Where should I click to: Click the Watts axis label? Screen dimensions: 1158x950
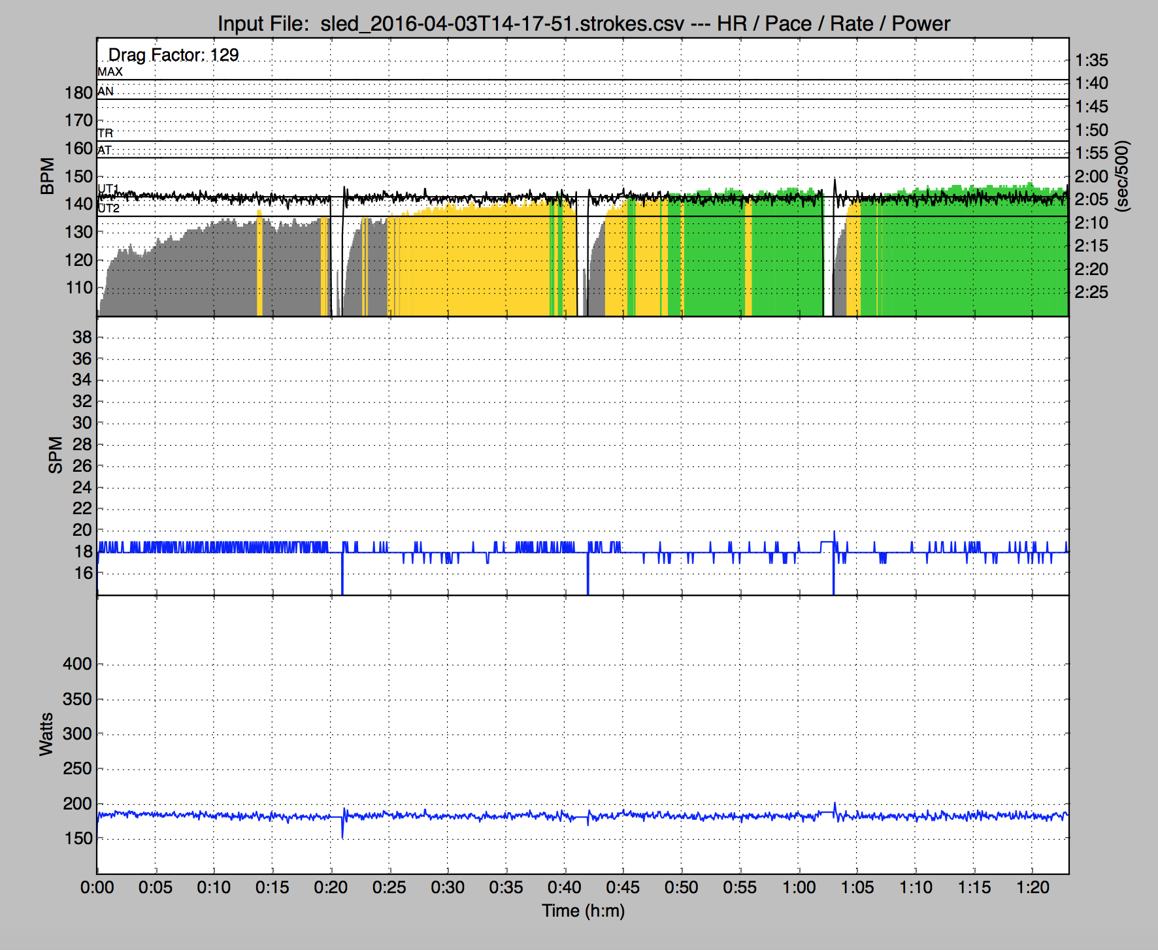pyautogui.click(x=46, y=734)
